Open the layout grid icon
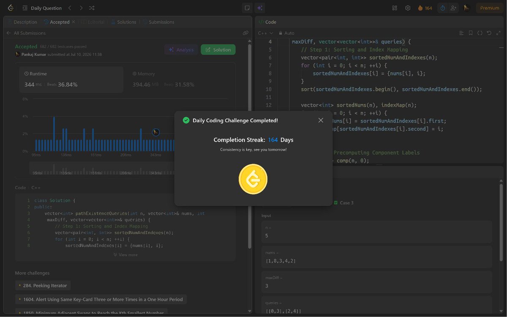This screenshot has height=317, width=507. 395,8
